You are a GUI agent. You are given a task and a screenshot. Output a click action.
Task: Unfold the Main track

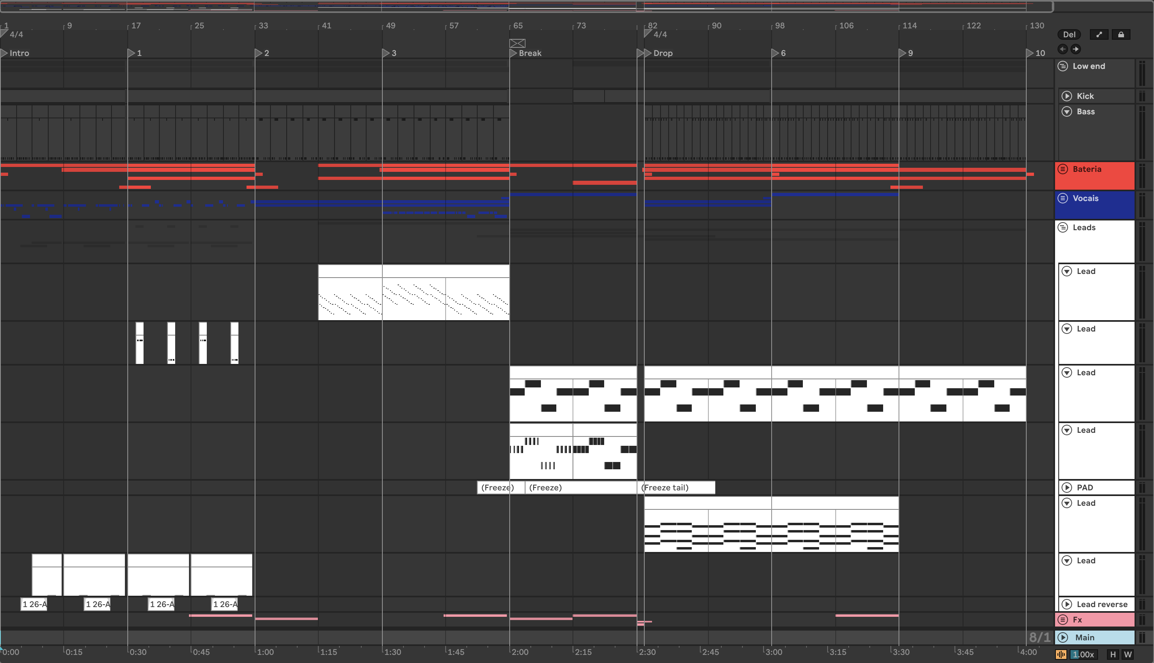[1062, 637]
